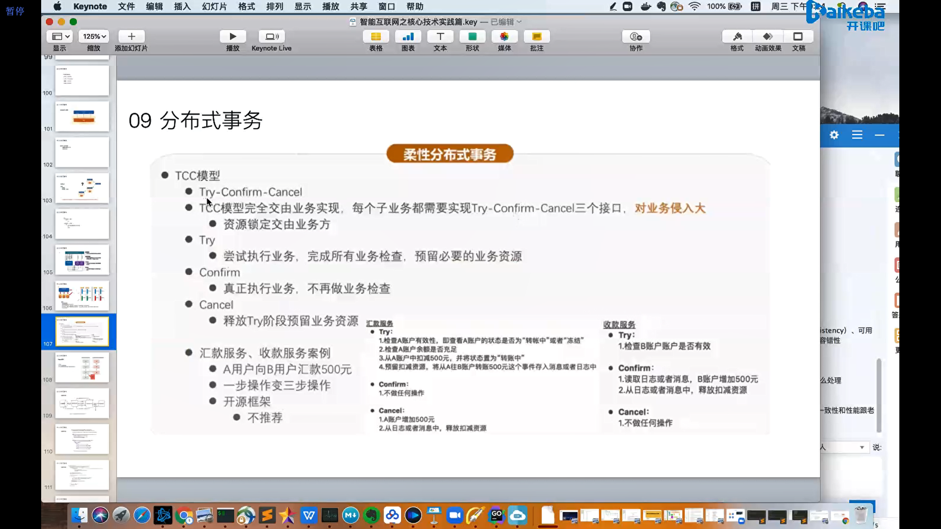The width and height of the screenshot is (941, 529).
Task: Add a text box with 文本
Action: point(440,37)
